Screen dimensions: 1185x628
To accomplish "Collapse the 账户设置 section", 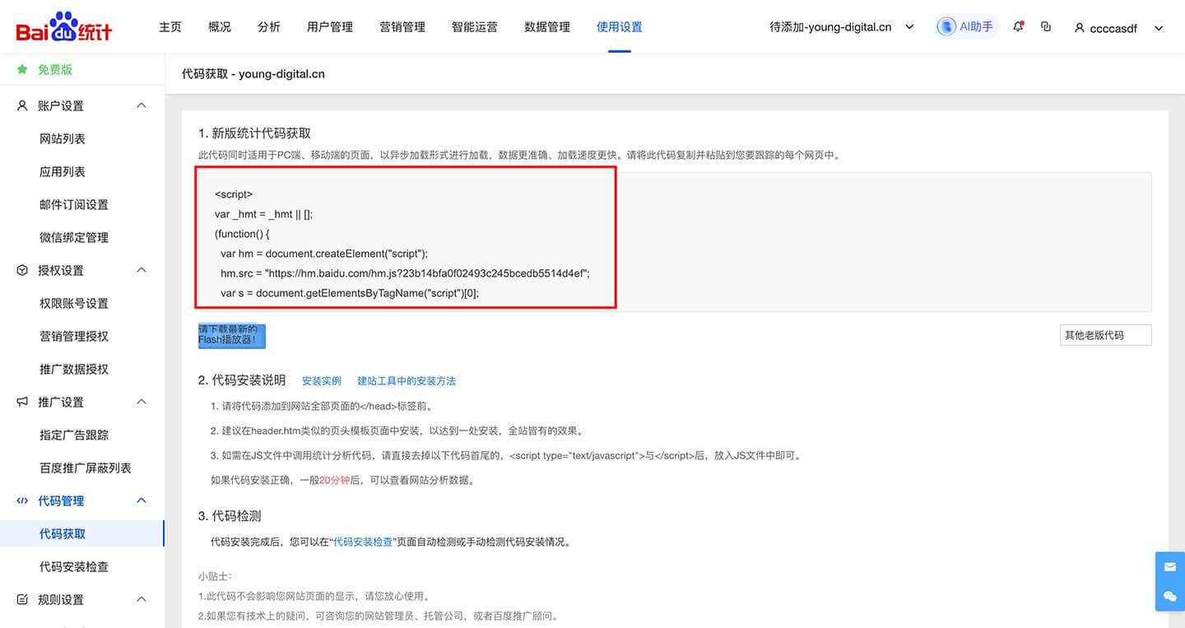I will coord(141,105).
